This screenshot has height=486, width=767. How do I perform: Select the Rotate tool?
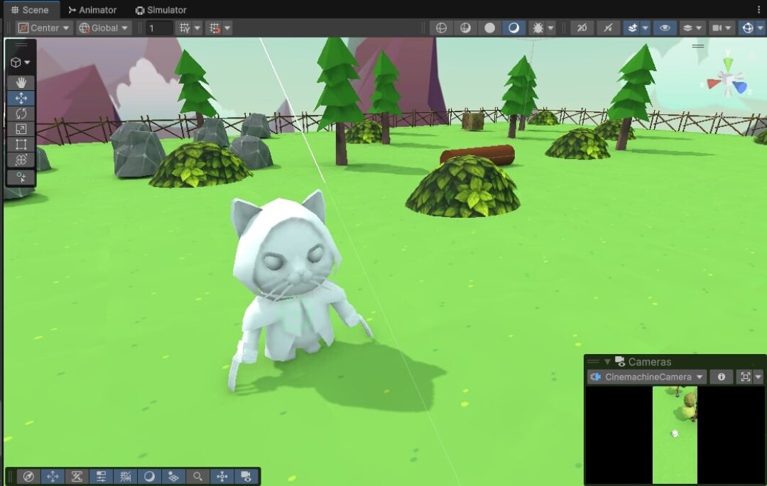[x=21, y=114]
